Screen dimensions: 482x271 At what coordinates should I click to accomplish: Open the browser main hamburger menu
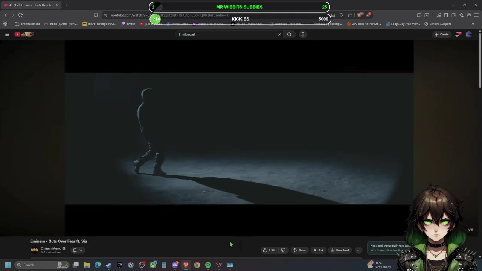pyautogui.click(x=476, y=15)
